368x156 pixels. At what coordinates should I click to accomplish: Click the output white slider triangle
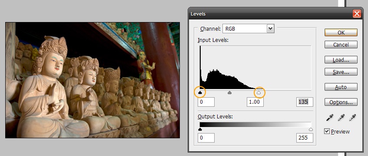pyautogui.click(x=311, y=129)
